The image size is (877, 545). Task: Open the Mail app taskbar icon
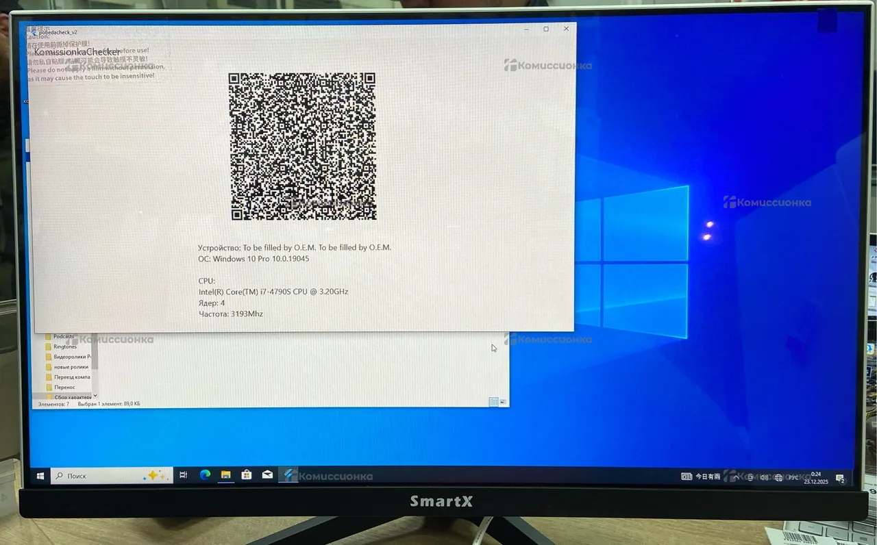pyautogui.click(x=267, y=475)
